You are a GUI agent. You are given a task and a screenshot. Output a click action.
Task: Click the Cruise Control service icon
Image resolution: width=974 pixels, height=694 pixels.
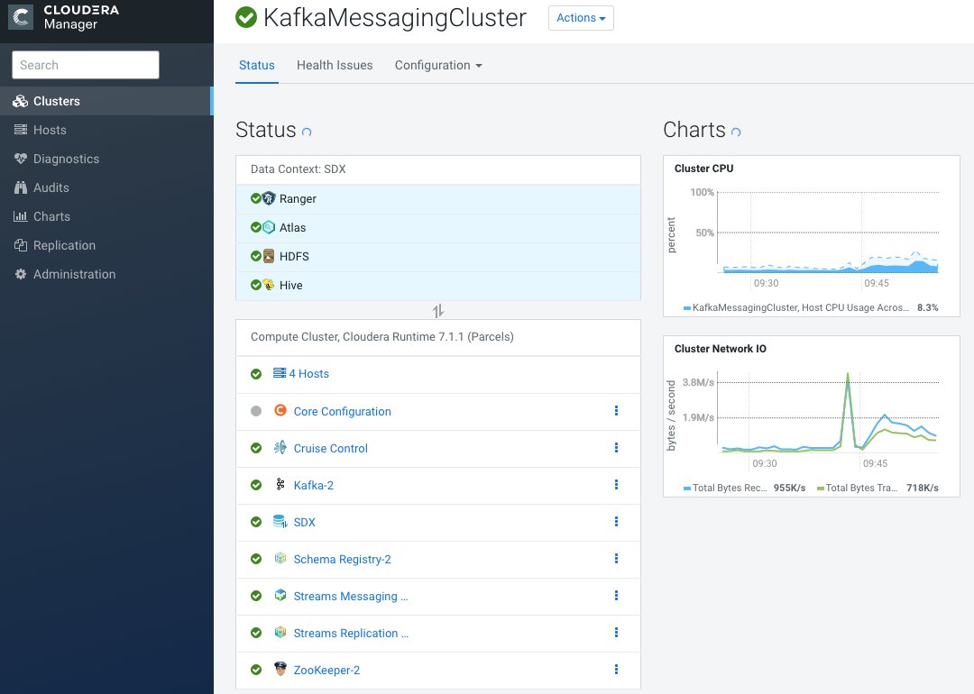click(x=280, y=448)
